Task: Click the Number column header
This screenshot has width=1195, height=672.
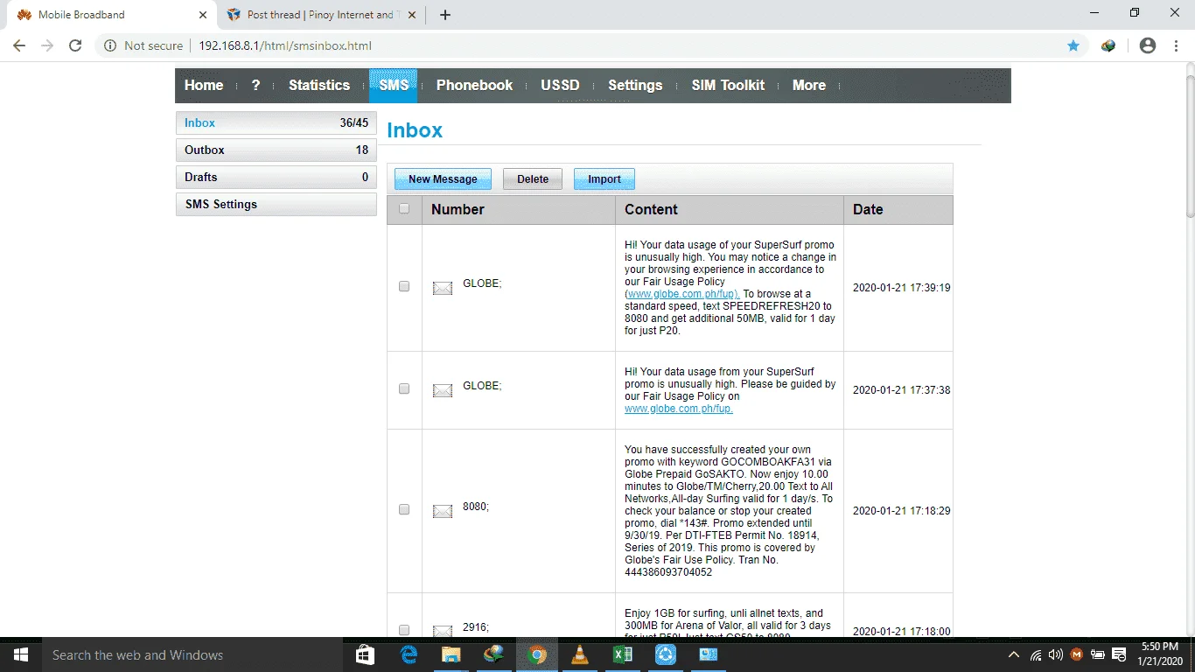Action: [x=519, y=210]
